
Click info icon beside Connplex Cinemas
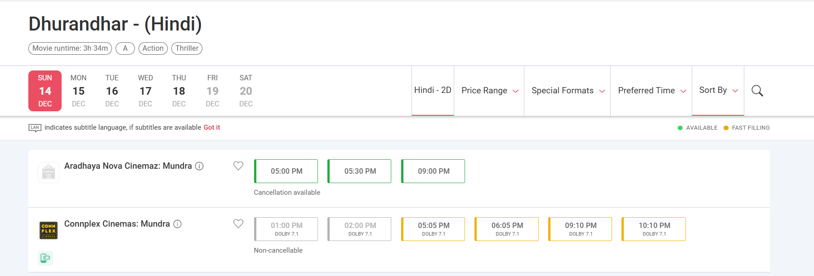(178, 224)
